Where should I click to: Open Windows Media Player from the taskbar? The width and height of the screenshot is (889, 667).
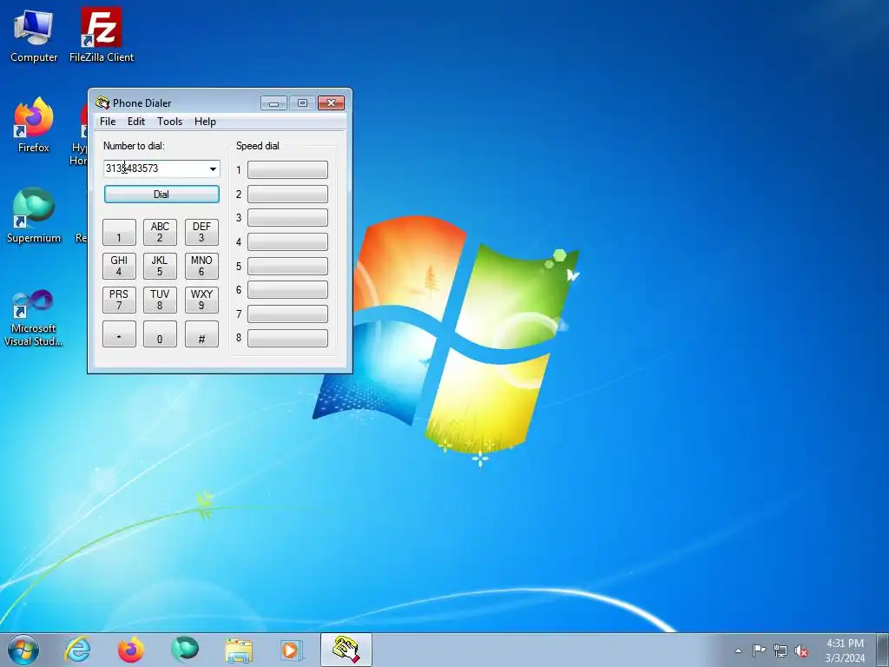click(x=292, y=650)
